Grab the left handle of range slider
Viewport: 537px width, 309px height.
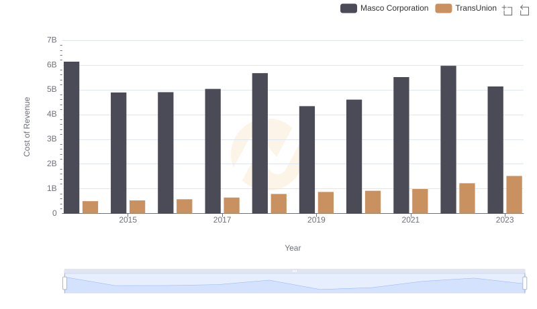[64, 284]
